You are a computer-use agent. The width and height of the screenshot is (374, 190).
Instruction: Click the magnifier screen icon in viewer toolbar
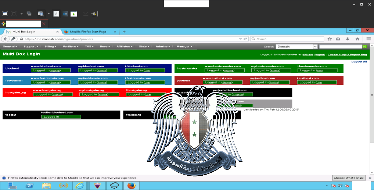point(41,14)
